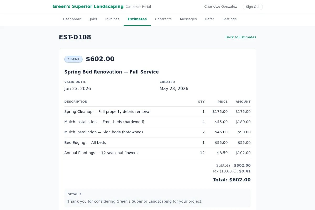
Task: Click the Customer Portal label
Action: (x=138, y=7)
